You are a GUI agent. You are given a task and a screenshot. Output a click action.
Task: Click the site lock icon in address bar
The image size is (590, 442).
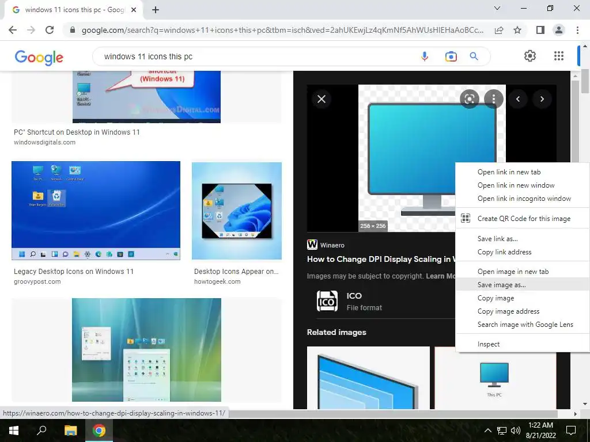(x=73, y=30)
